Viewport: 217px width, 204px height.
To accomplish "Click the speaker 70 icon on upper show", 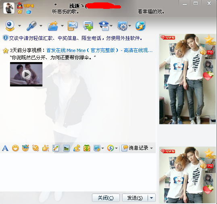I will point(207,52).
